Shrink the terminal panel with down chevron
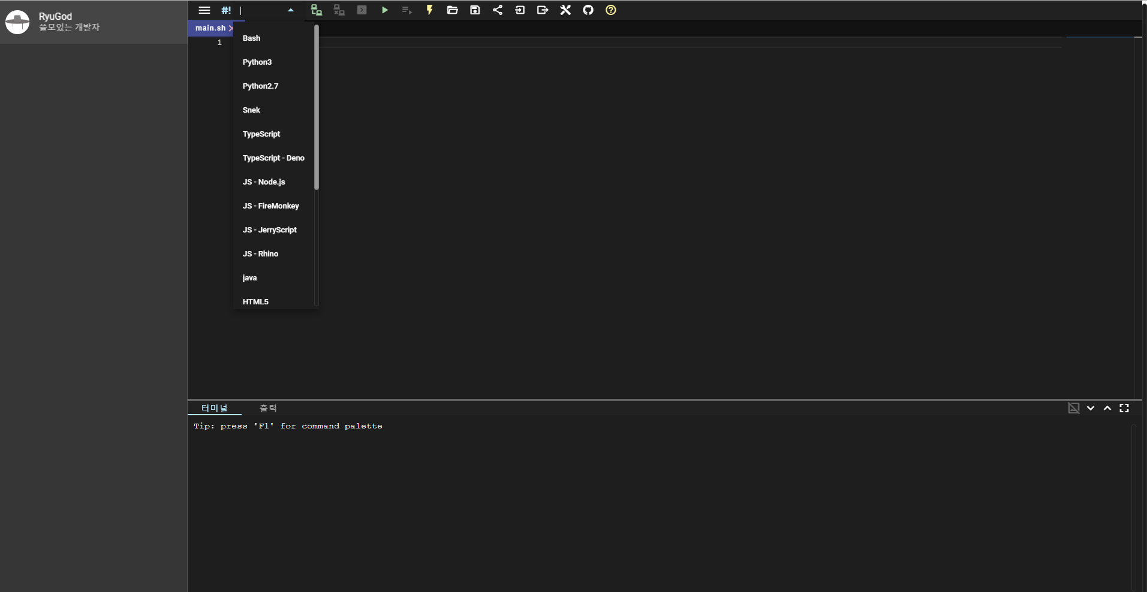The width and height of the screenshot is (1147, 592). 1091,408
